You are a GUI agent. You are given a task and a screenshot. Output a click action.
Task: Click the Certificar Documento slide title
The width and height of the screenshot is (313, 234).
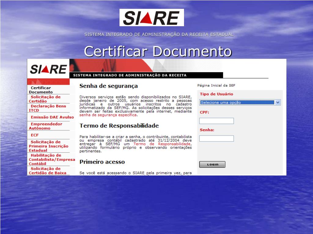point(158,51)
